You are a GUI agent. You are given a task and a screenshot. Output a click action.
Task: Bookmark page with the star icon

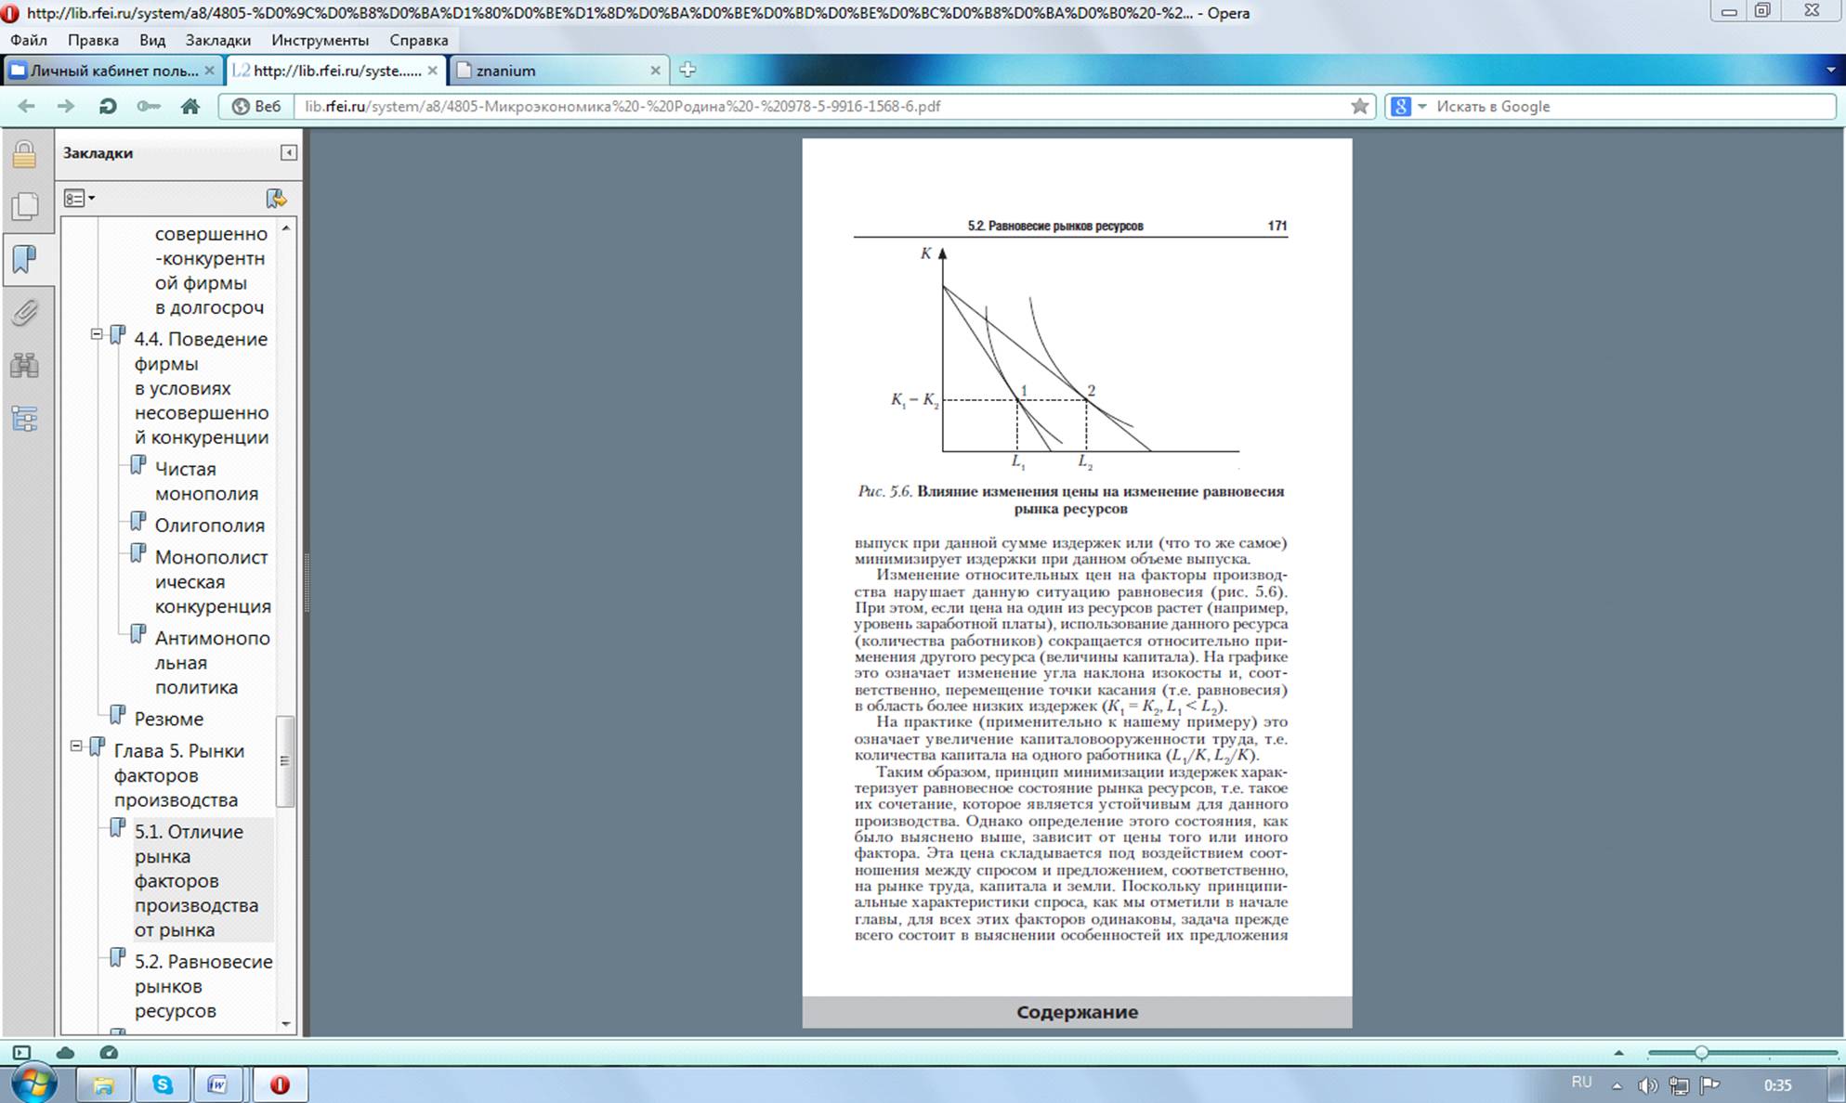tap(1359, 106)
